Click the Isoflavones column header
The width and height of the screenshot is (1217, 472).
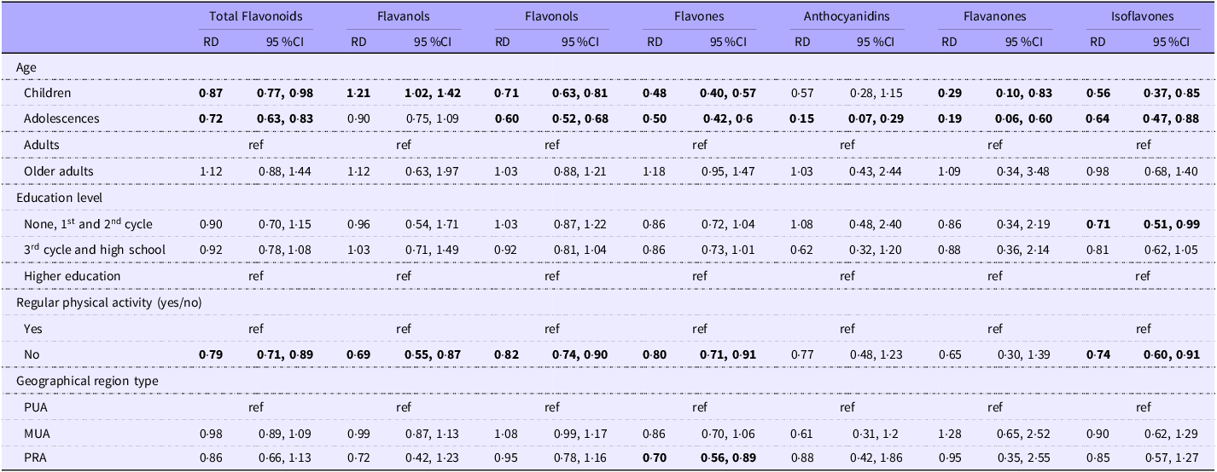1142,15
